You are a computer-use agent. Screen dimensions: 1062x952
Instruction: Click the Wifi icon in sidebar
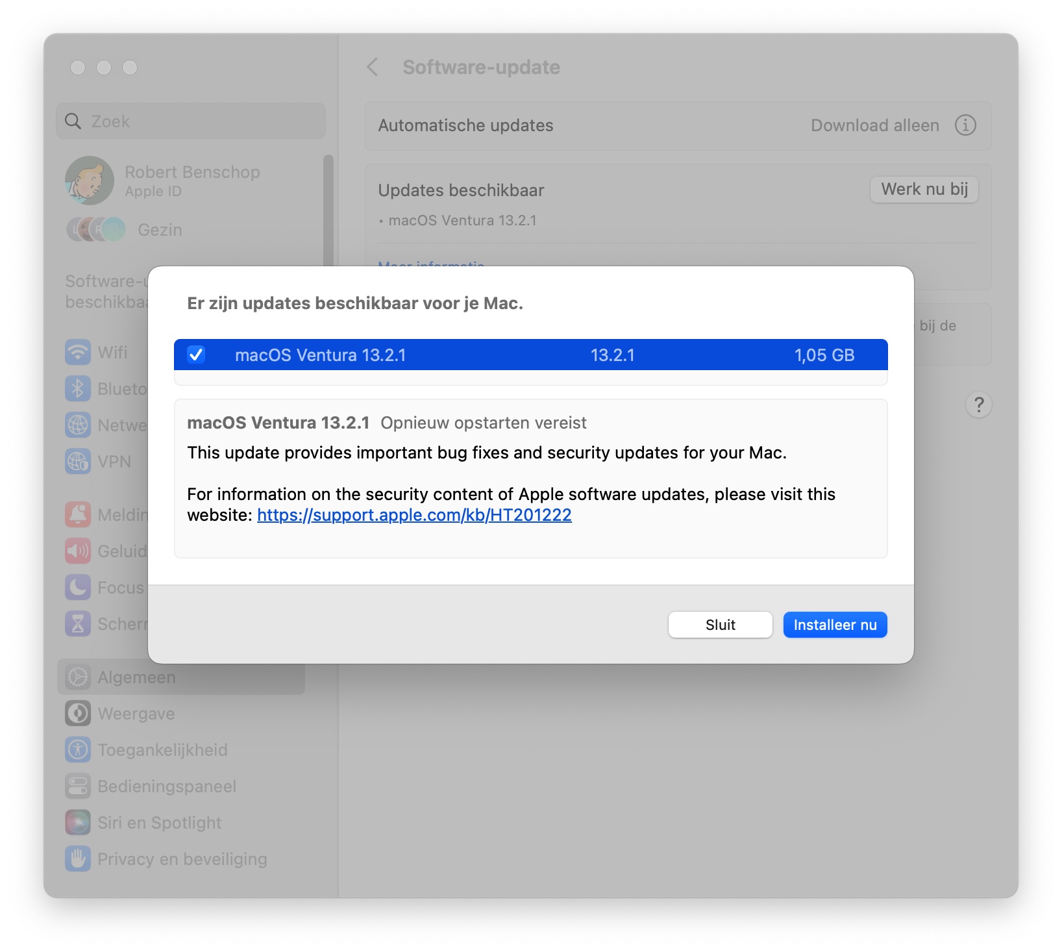[78, 353]
